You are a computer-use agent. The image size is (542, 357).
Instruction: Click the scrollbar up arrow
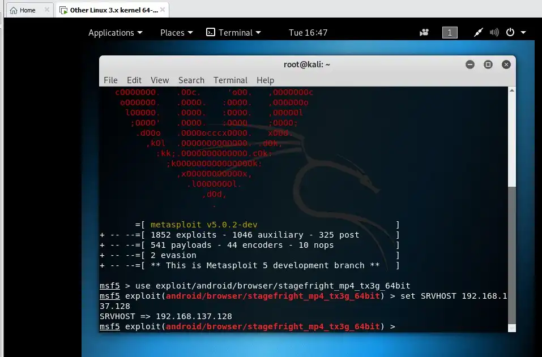click(x=512, y=91)
